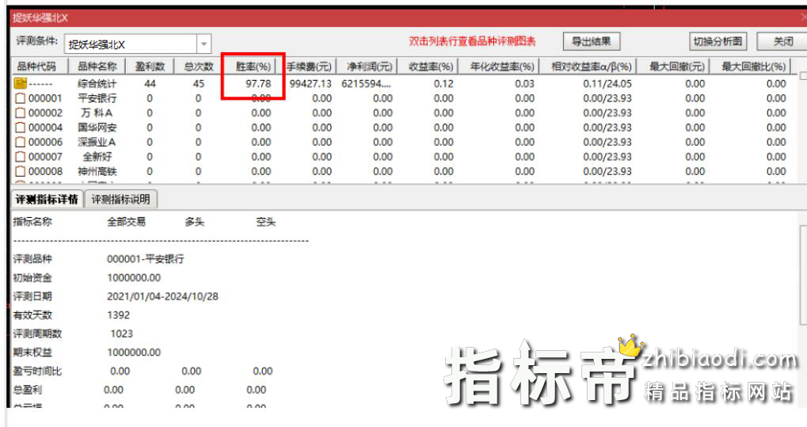Switch to the 评测指标说明 tab
807x427 pixels.
121,200
